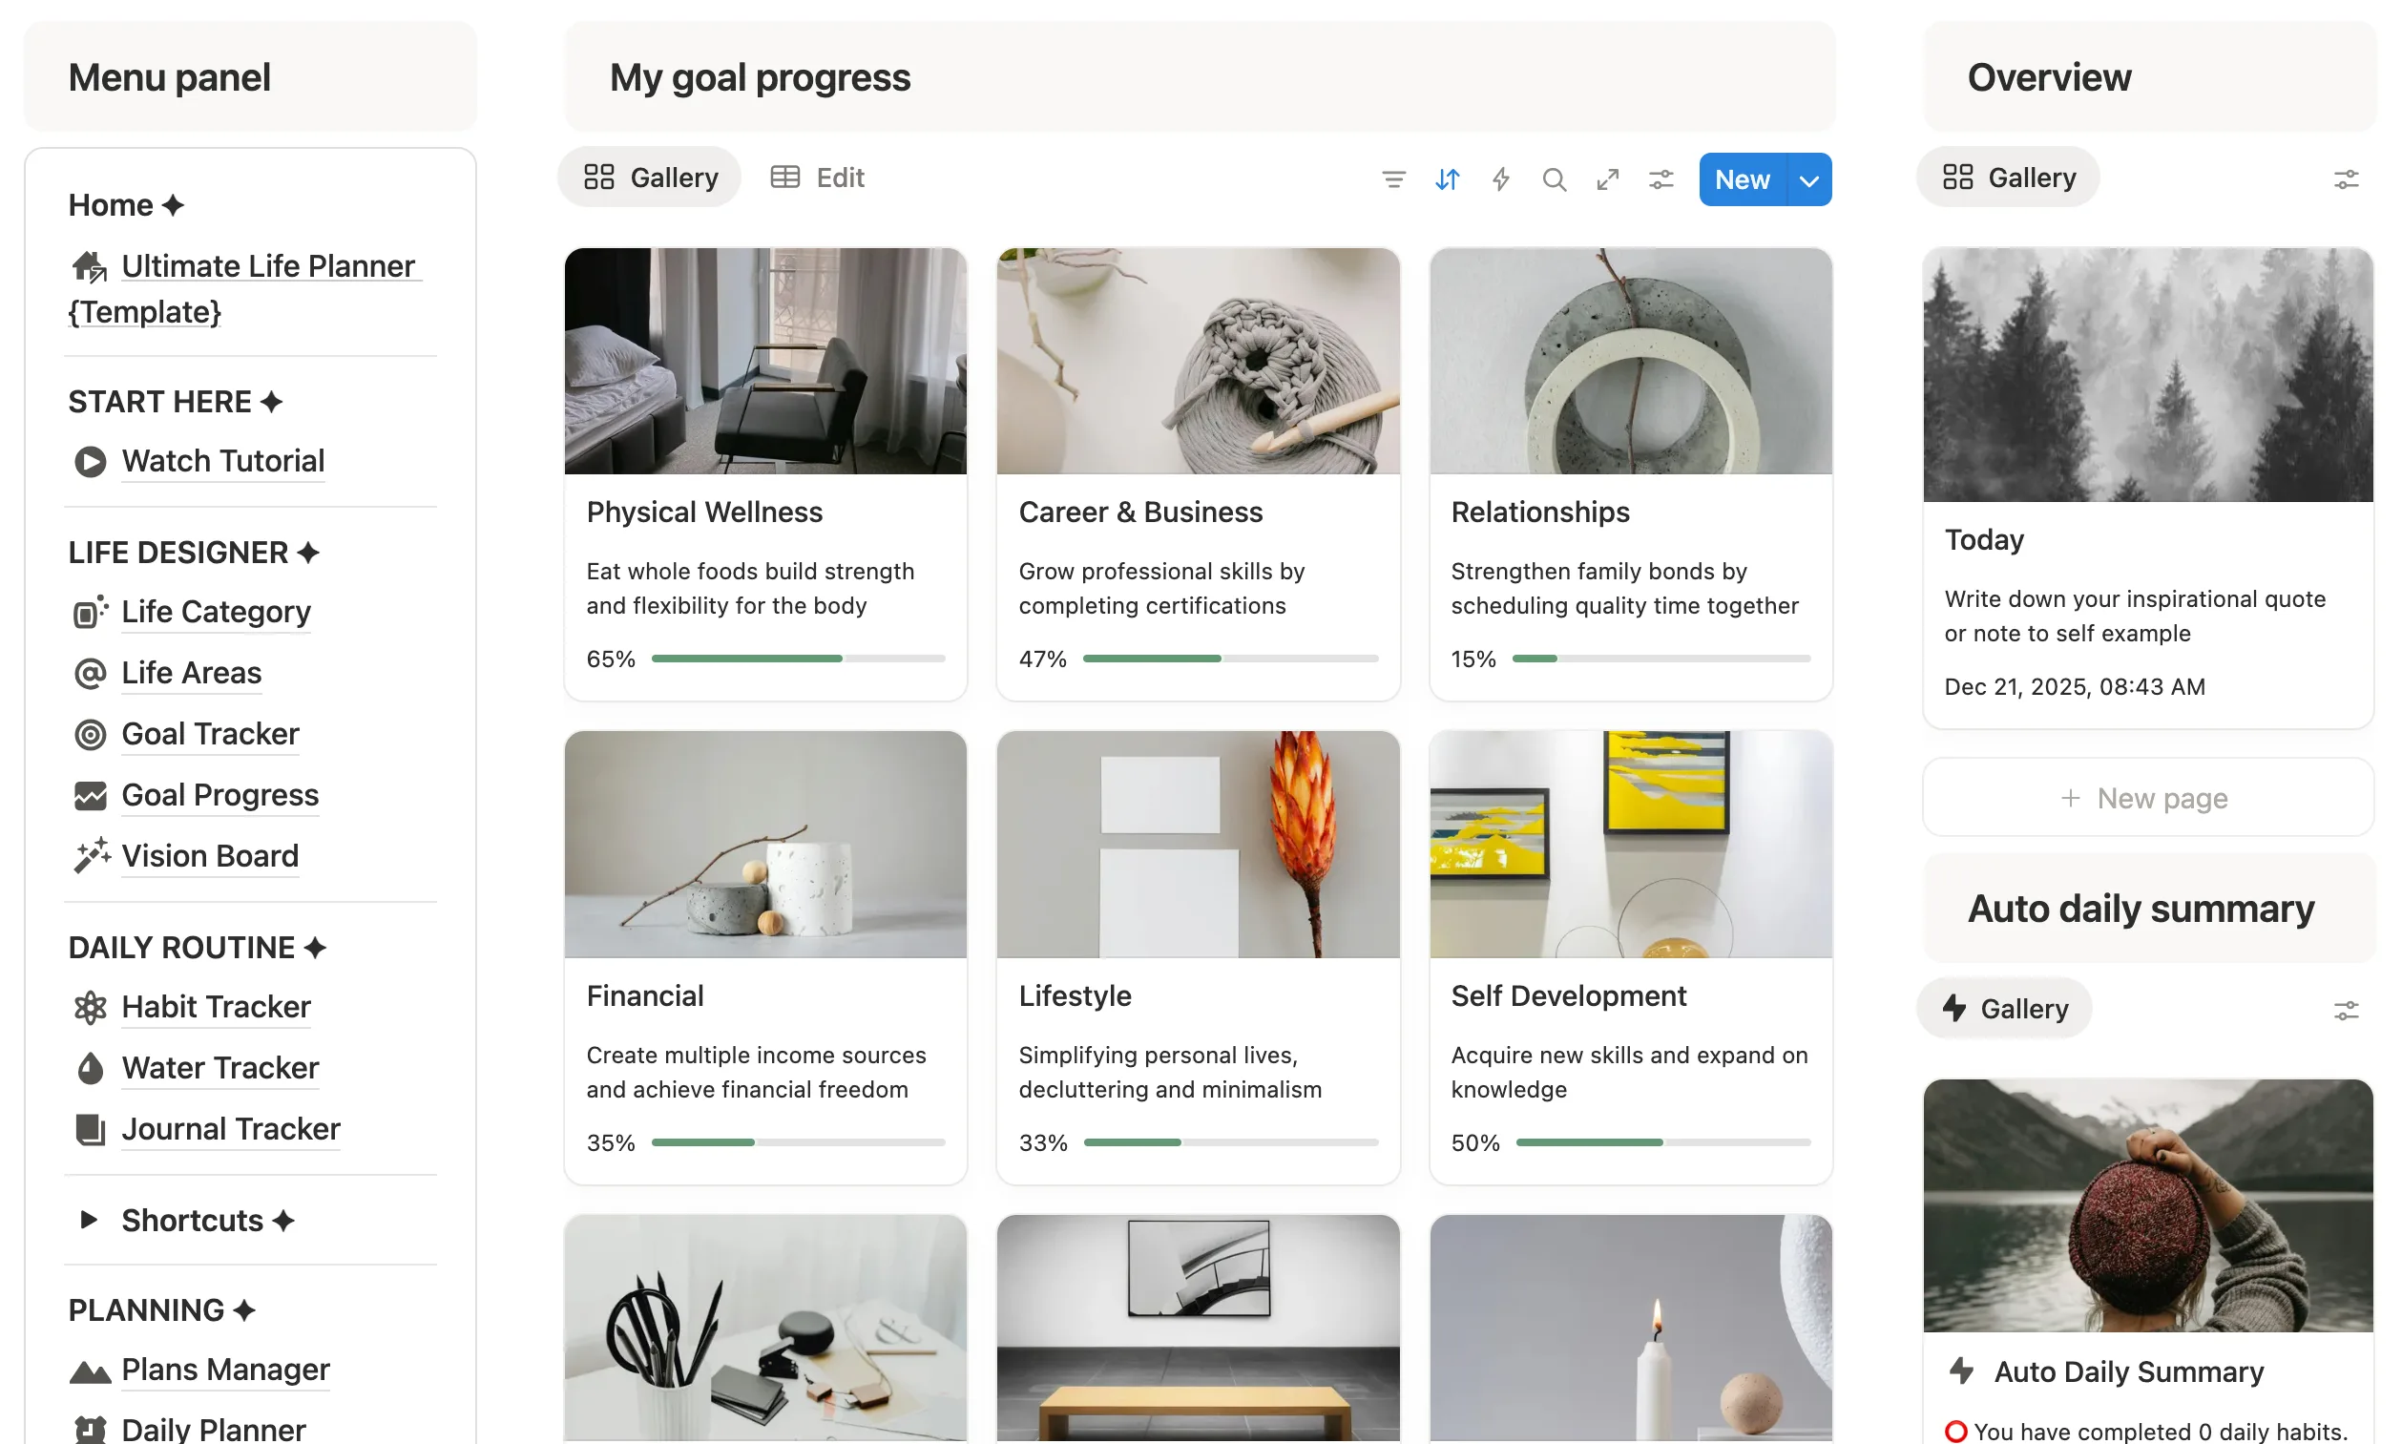
Task: Click the forest thumbnail on the Today card
Action: (2147, 376)
